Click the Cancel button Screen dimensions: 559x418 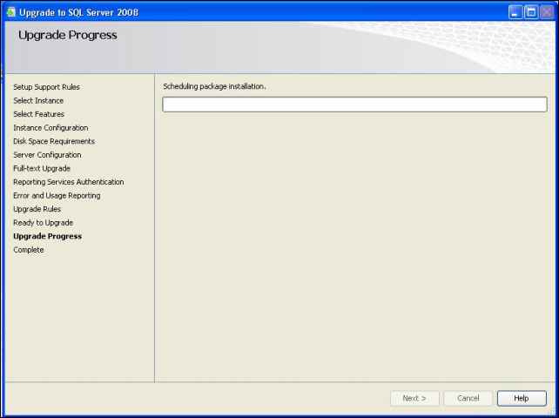(x=468, y=398)
